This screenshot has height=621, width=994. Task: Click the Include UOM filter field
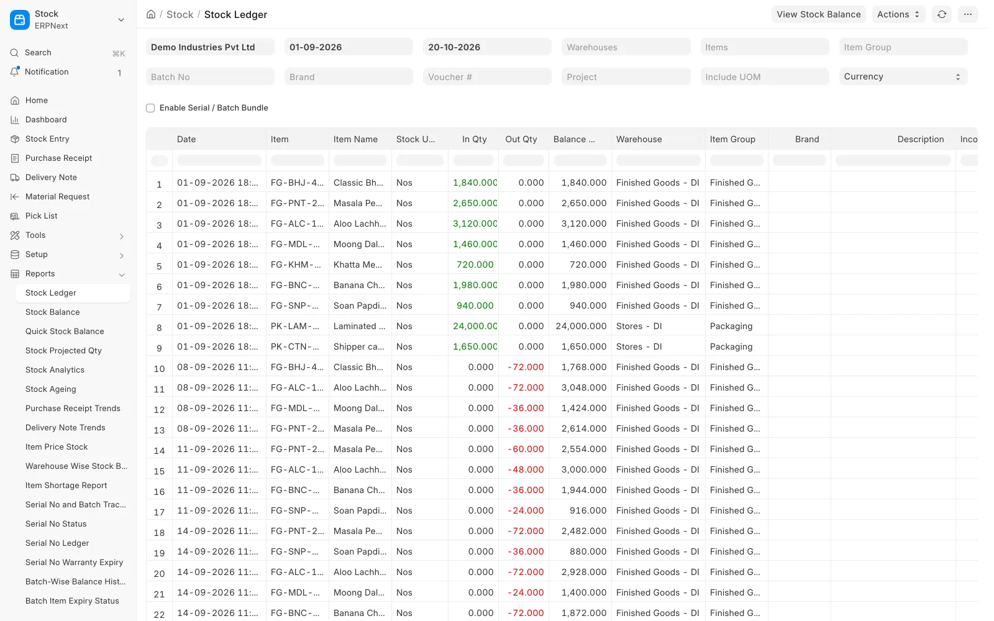coord(765,77)
